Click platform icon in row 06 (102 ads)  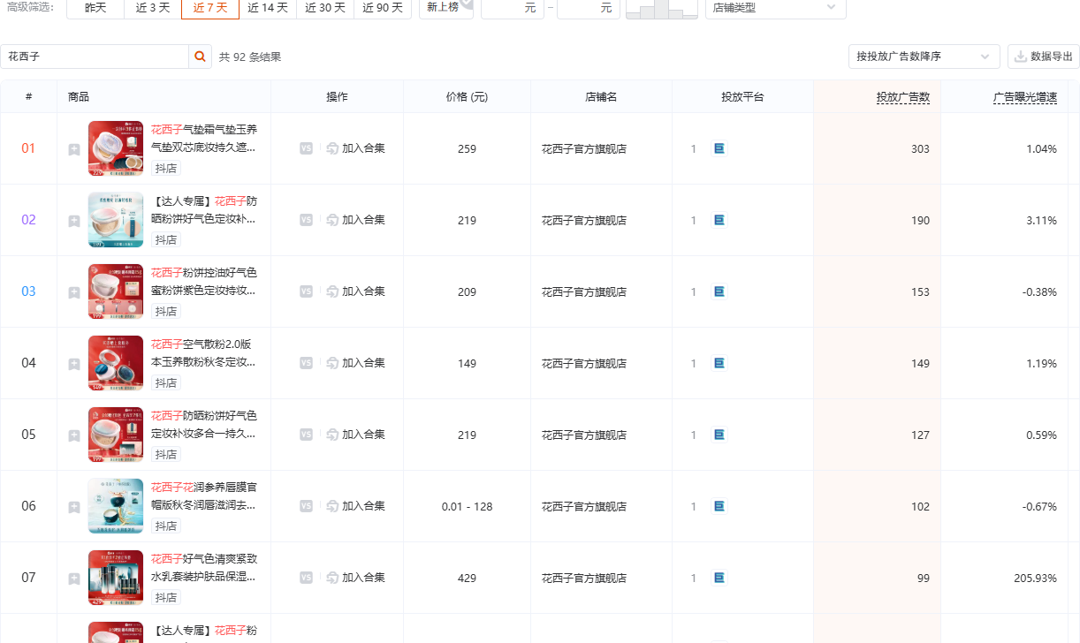coord(719,506)
